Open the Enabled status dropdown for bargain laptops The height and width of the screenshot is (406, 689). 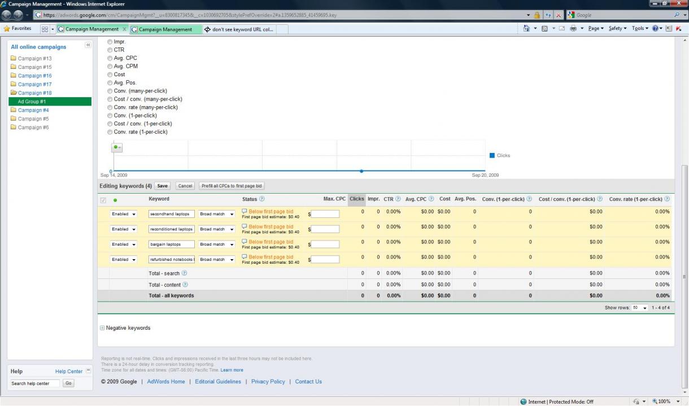[x=124, y=245]
